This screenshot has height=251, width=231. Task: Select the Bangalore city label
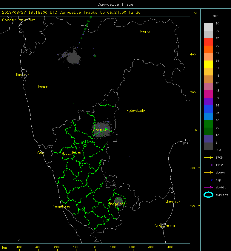click(x=117, y=204)
